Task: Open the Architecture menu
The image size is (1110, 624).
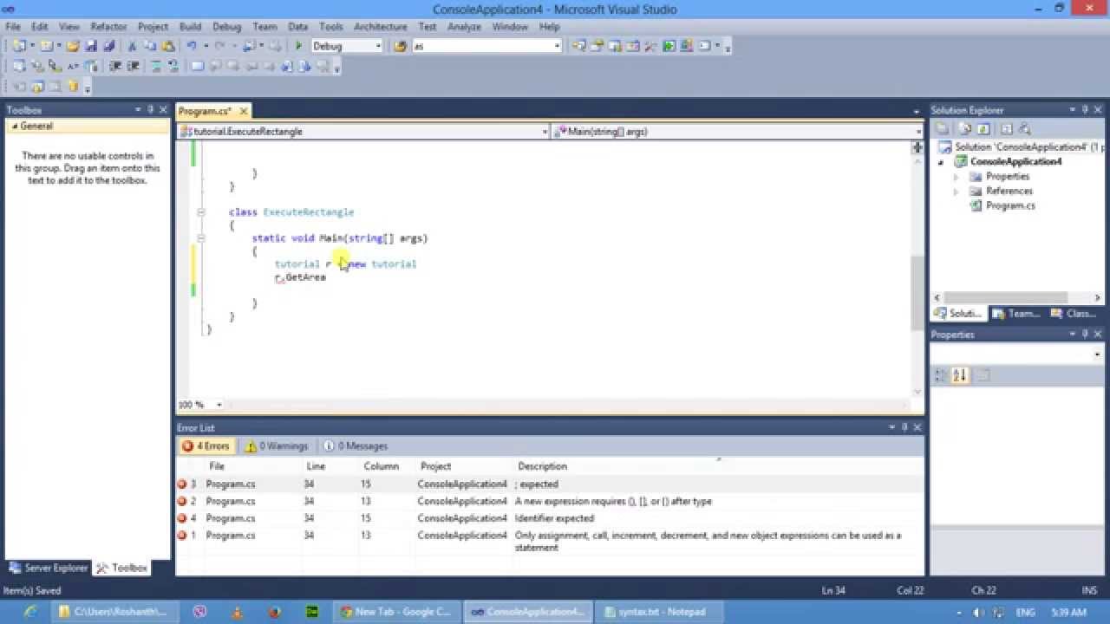Action: 380,27
